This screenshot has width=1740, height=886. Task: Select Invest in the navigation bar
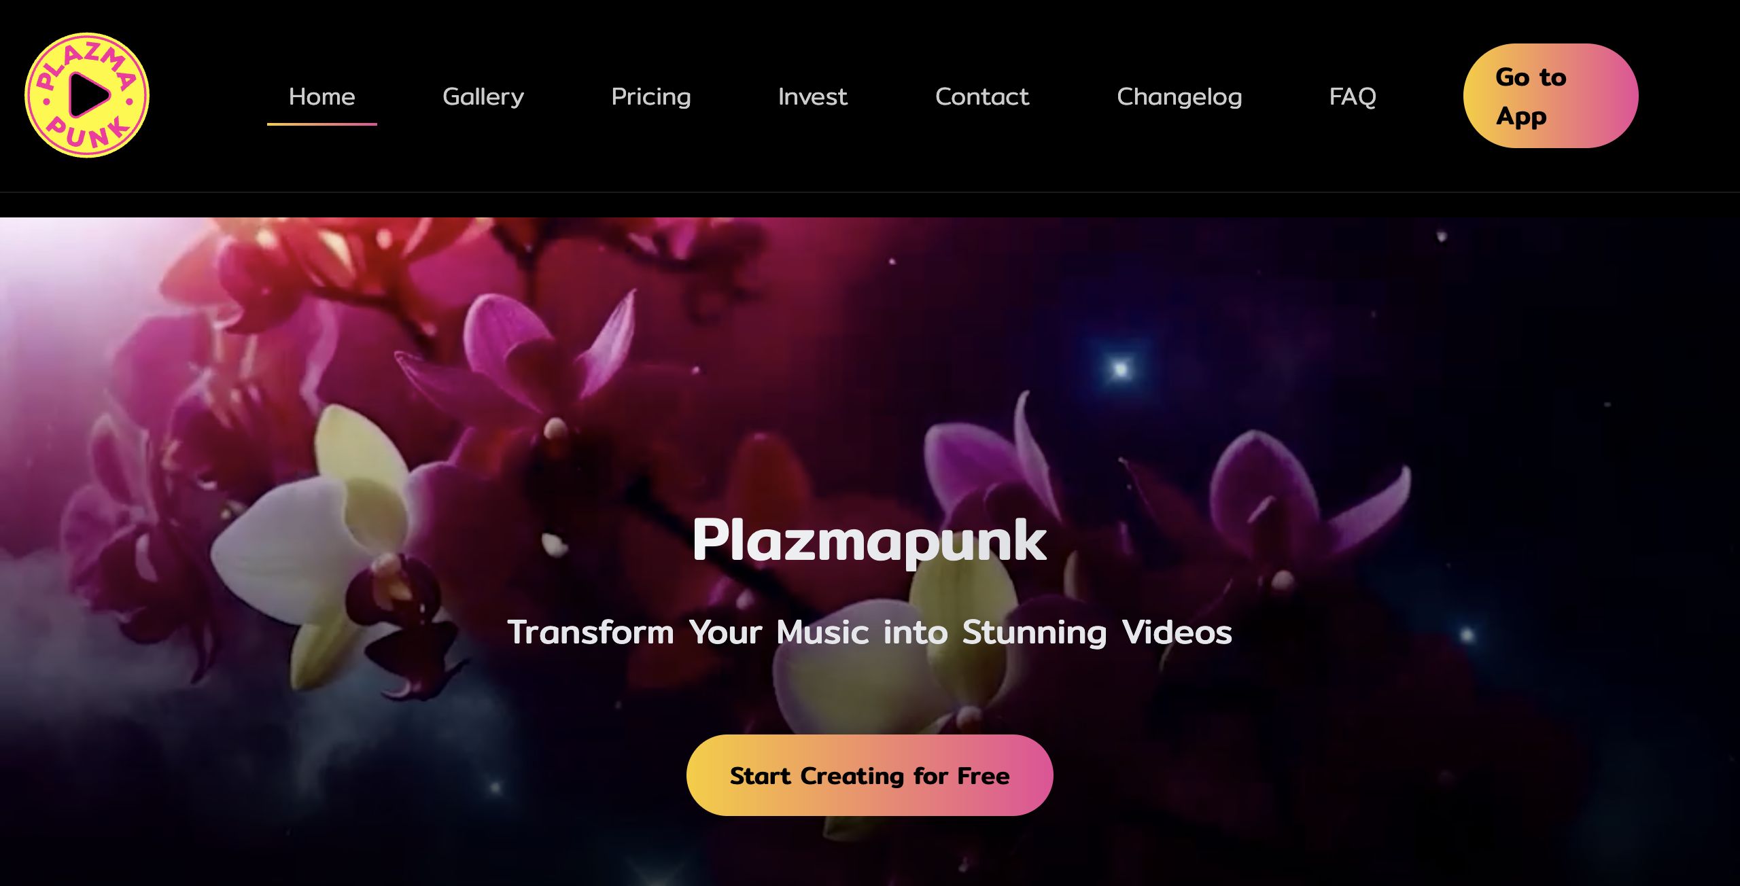click(x=813, y=96)
